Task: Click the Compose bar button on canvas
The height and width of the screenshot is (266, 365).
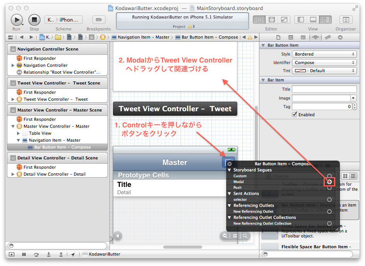Action: coord(229,162)
